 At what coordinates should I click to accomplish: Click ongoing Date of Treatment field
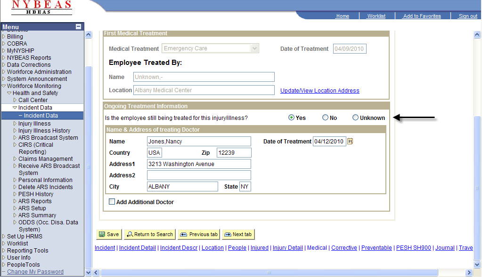coord(329,142)
